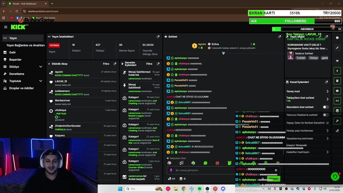
Task: Click the purple microphone icon in message box
Action: point(171,170)
